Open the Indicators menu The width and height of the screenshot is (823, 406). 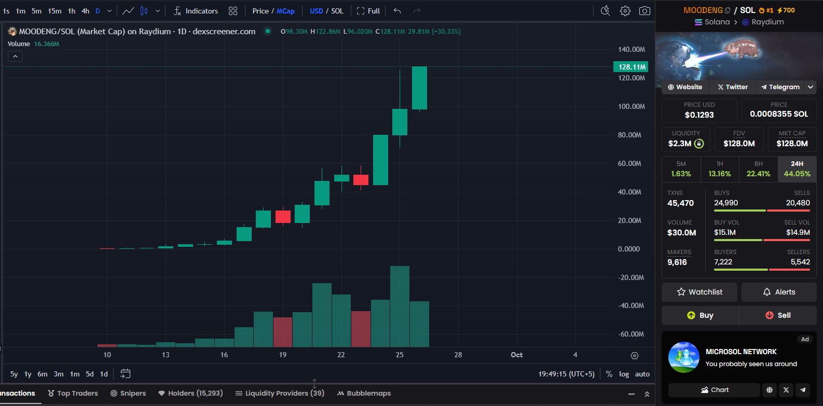196,11
